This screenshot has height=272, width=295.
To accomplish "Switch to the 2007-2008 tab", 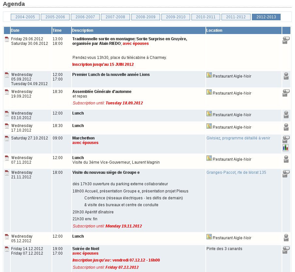I will (115, 17).
